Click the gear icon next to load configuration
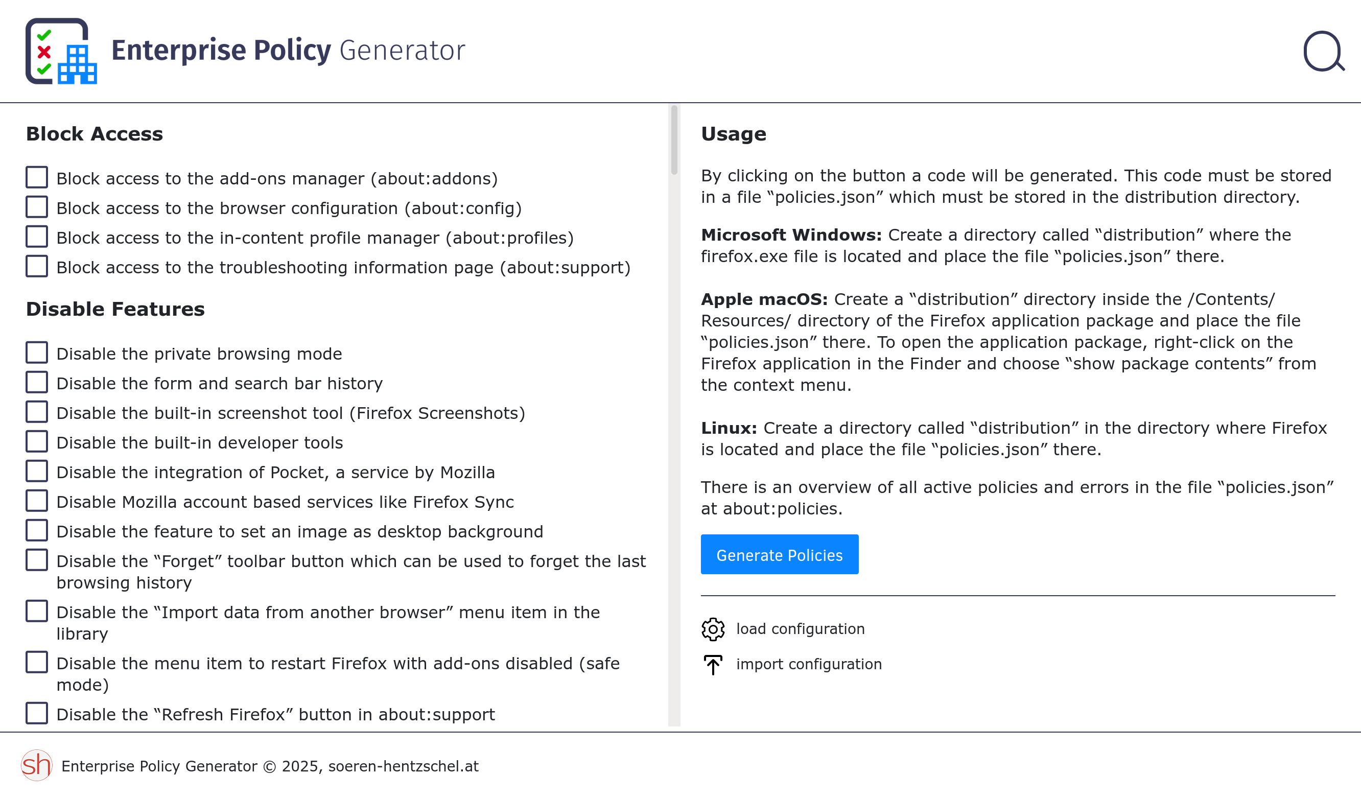Screen dimensions: 1361x798 click(712, 629)
